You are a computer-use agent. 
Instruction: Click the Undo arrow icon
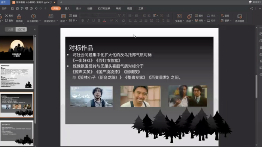tap(36, 8)
